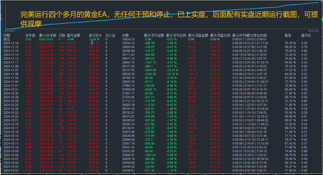
Task: Click balance 30600.00 cell
Action: [x=128, y=47]
